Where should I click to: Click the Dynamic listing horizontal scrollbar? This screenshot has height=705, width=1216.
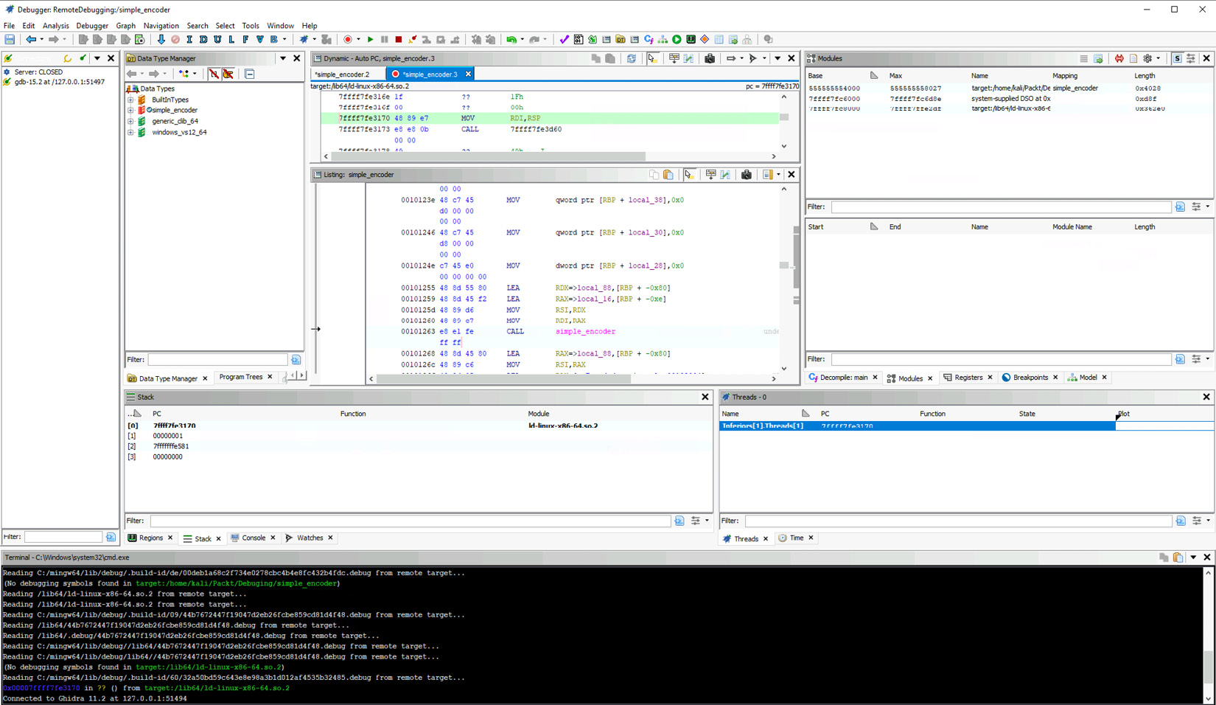[488, 156]
